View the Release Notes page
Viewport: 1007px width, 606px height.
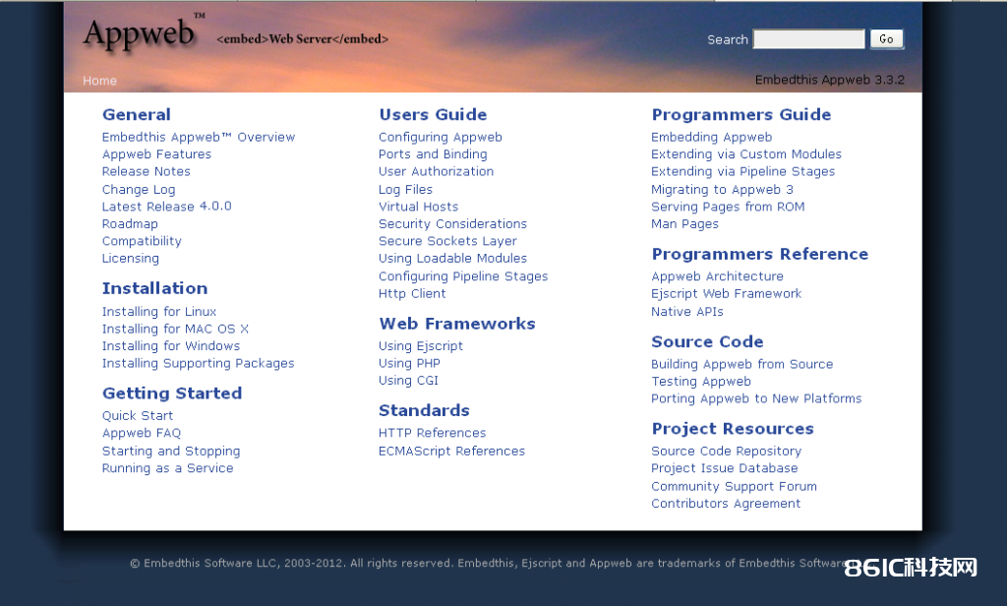coord(147,171)
